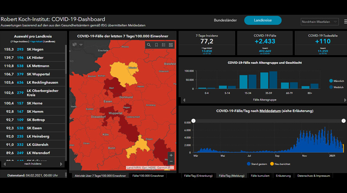Zoom out on the map
The height and width of the screenshot is (193, 347).
171,161
